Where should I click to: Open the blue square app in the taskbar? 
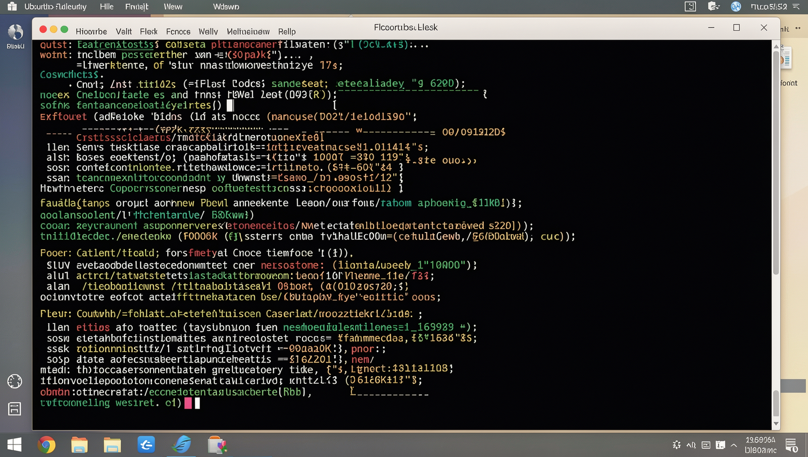pyautogui.click(x=146, y=444)
